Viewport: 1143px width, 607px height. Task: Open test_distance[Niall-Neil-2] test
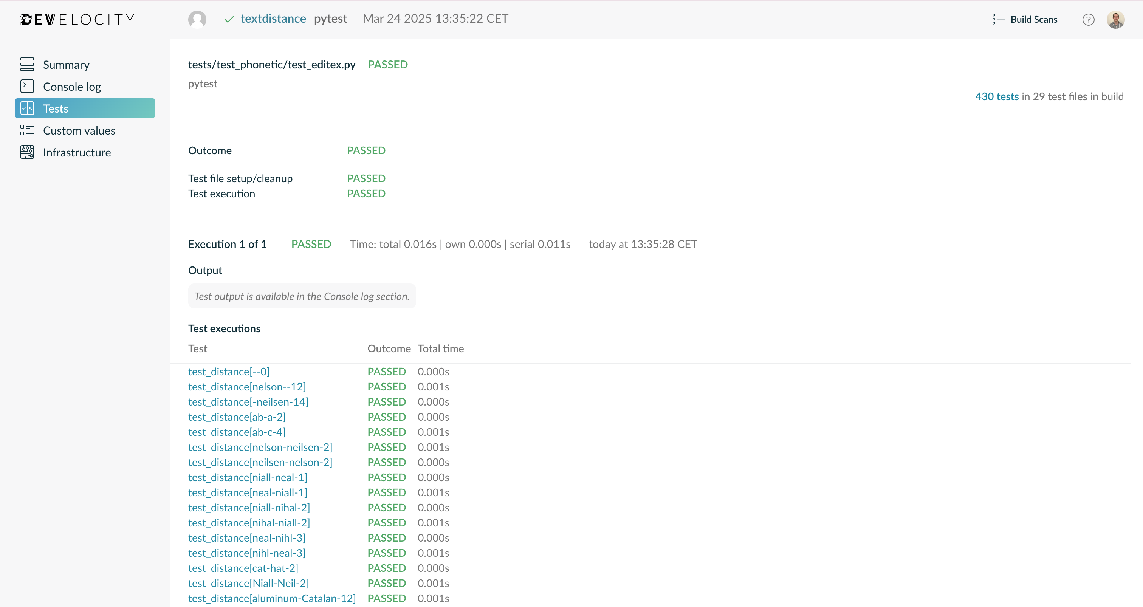(x=248, y=583)
